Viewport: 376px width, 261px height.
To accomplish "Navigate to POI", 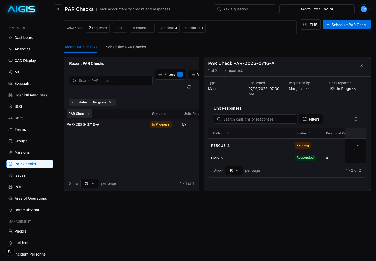I will tap(30, 187).
